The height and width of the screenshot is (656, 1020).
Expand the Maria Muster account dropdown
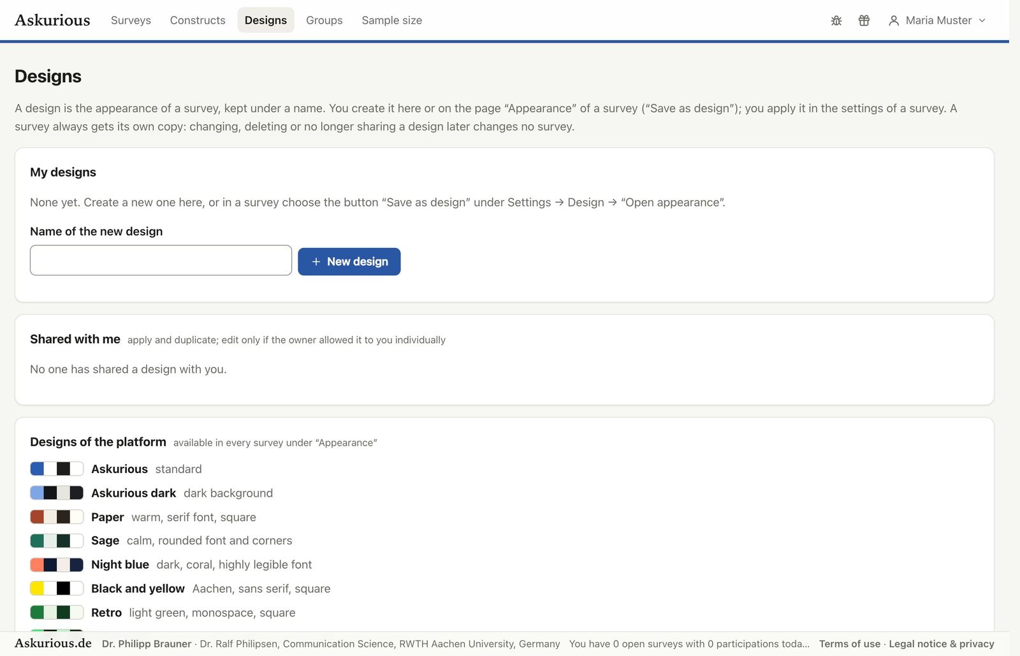pyautogui.click(x=937, y=20)
